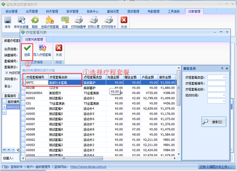This screenshot has width=237, height=171.
Task: Open the 疗程套餐类型 dropdown
Action: click(x=224, y=77)
